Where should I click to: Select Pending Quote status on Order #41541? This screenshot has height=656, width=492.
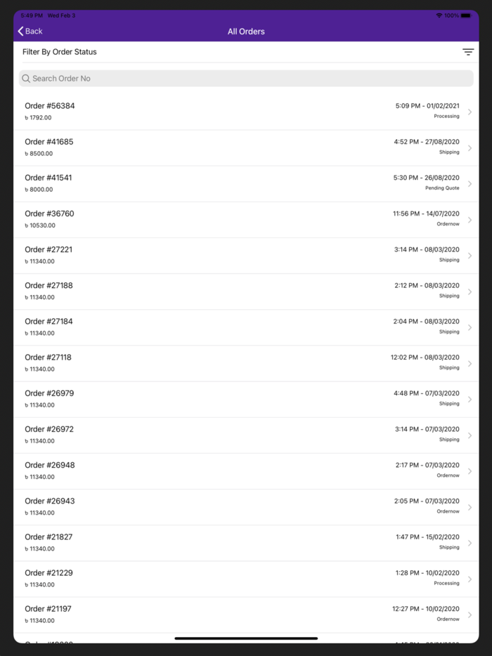pos(442,188)
